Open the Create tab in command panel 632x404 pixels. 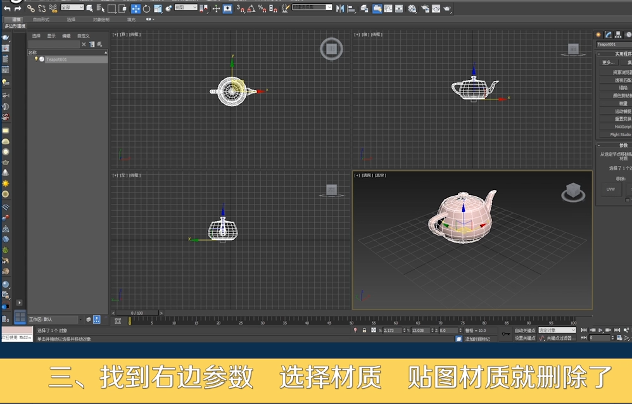coord(598,35)
